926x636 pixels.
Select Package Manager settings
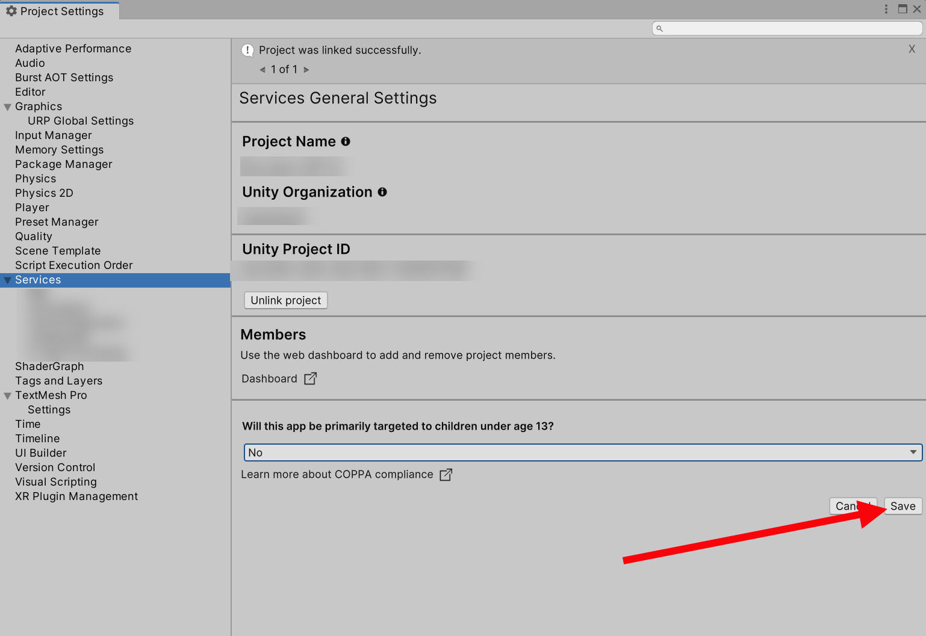pos(64,164)
